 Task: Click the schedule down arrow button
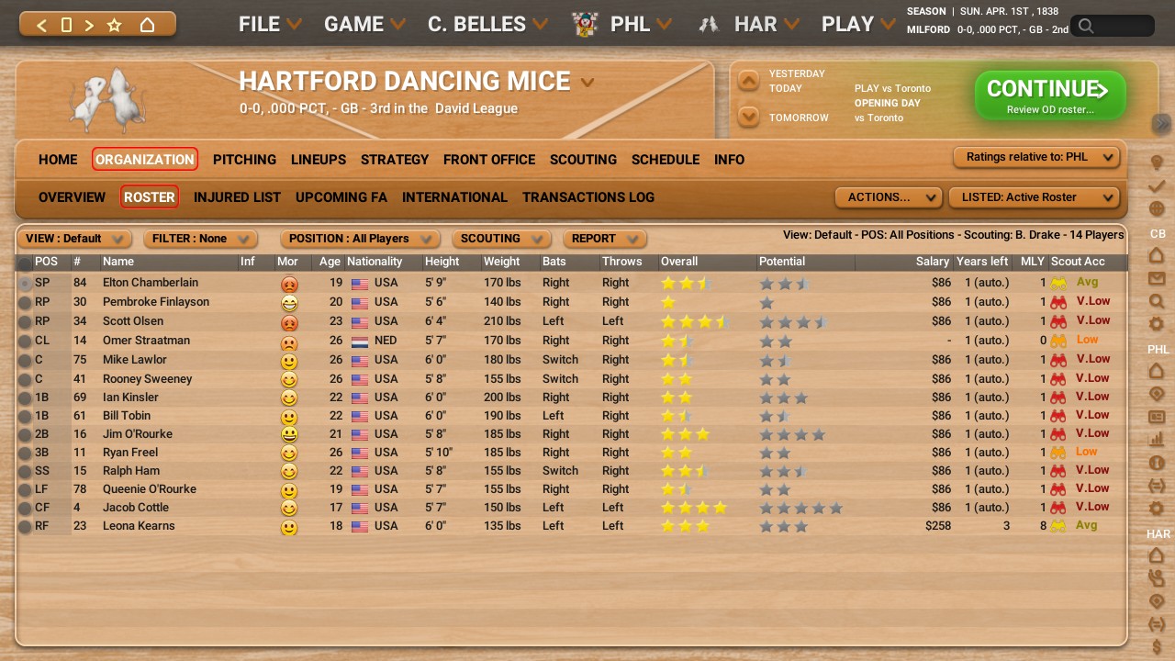[749, 117]
